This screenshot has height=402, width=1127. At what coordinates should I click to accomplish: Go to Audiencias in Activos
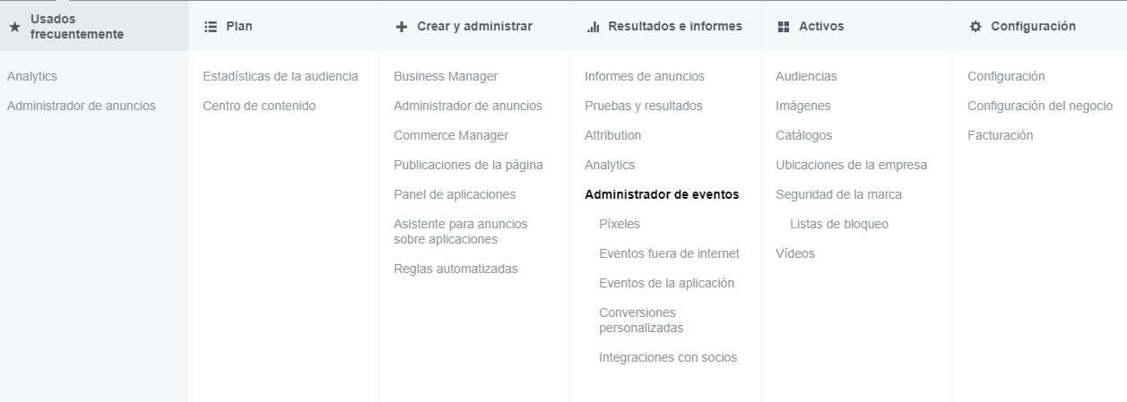point(806,76)
